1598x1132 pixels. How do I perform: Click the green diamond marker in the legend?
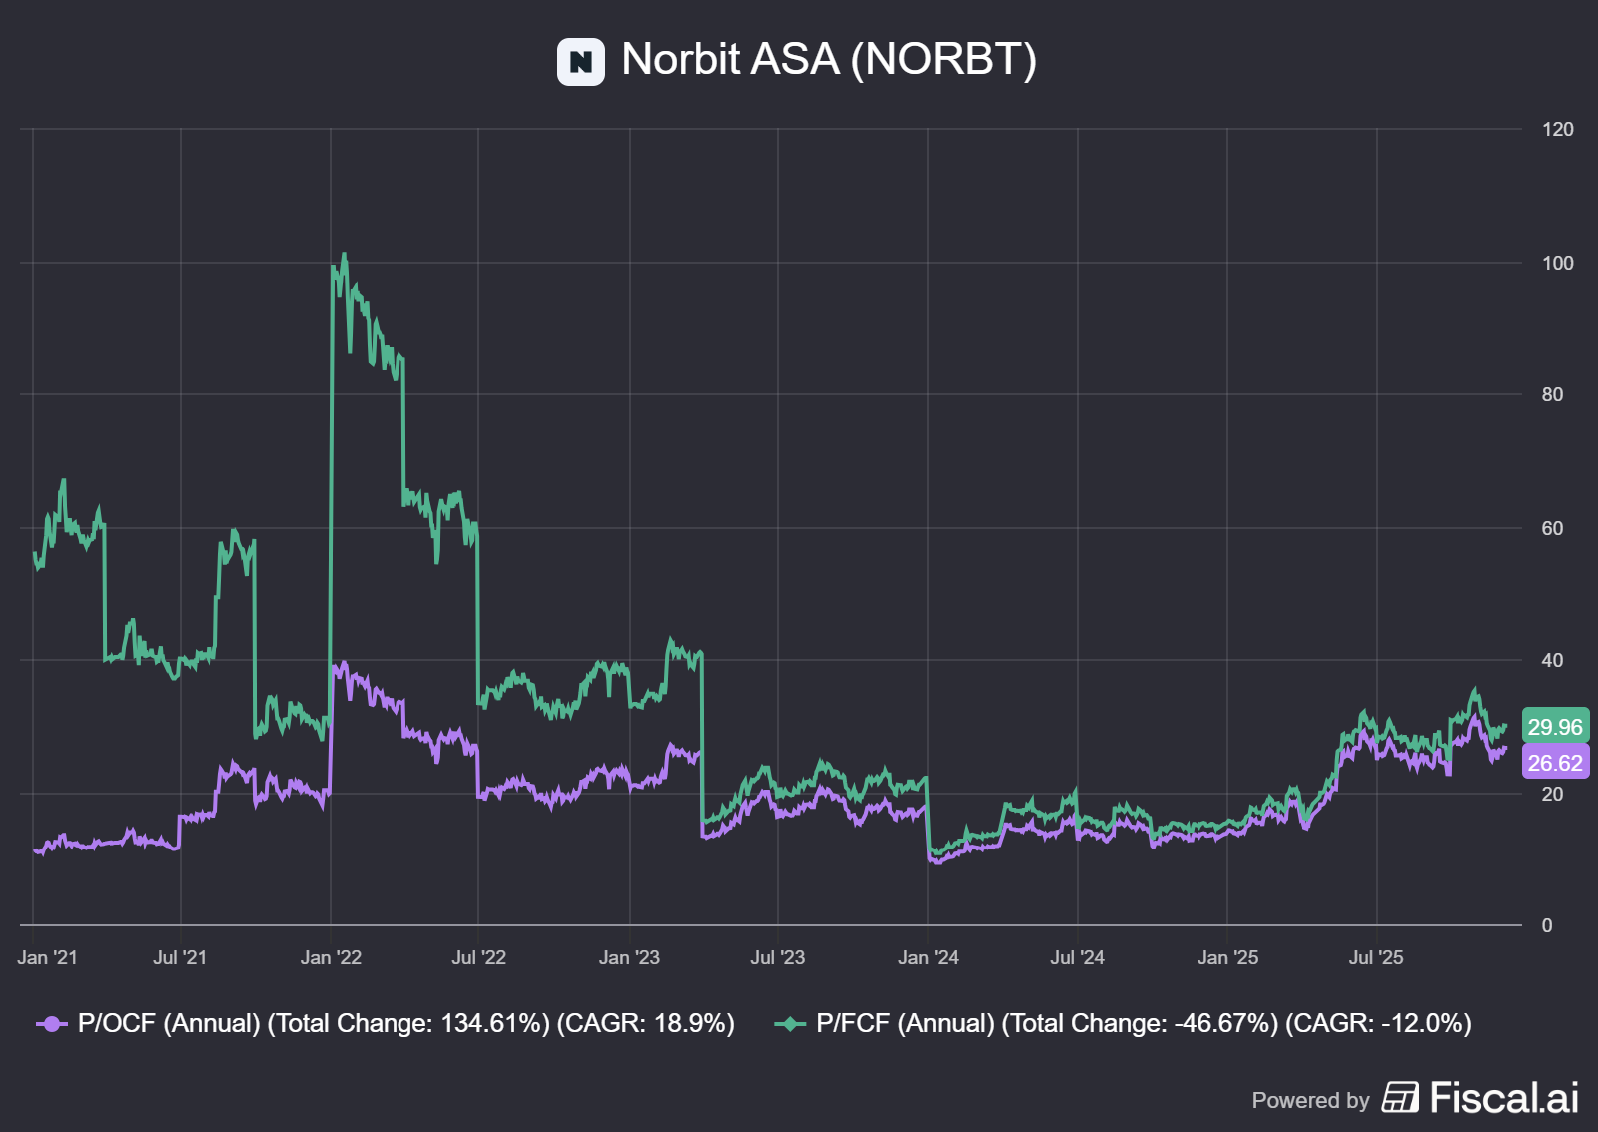pos(789,1022)
